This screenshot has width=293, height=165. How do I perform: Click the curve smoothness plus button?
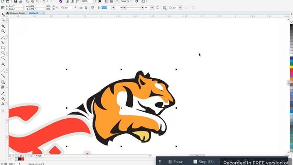(x=180, y=8)
